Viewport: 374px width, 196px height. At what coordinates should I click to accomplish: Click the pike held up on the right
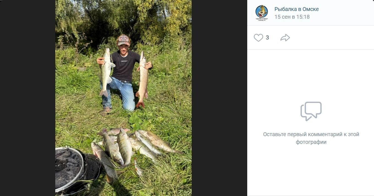point(143,78)
